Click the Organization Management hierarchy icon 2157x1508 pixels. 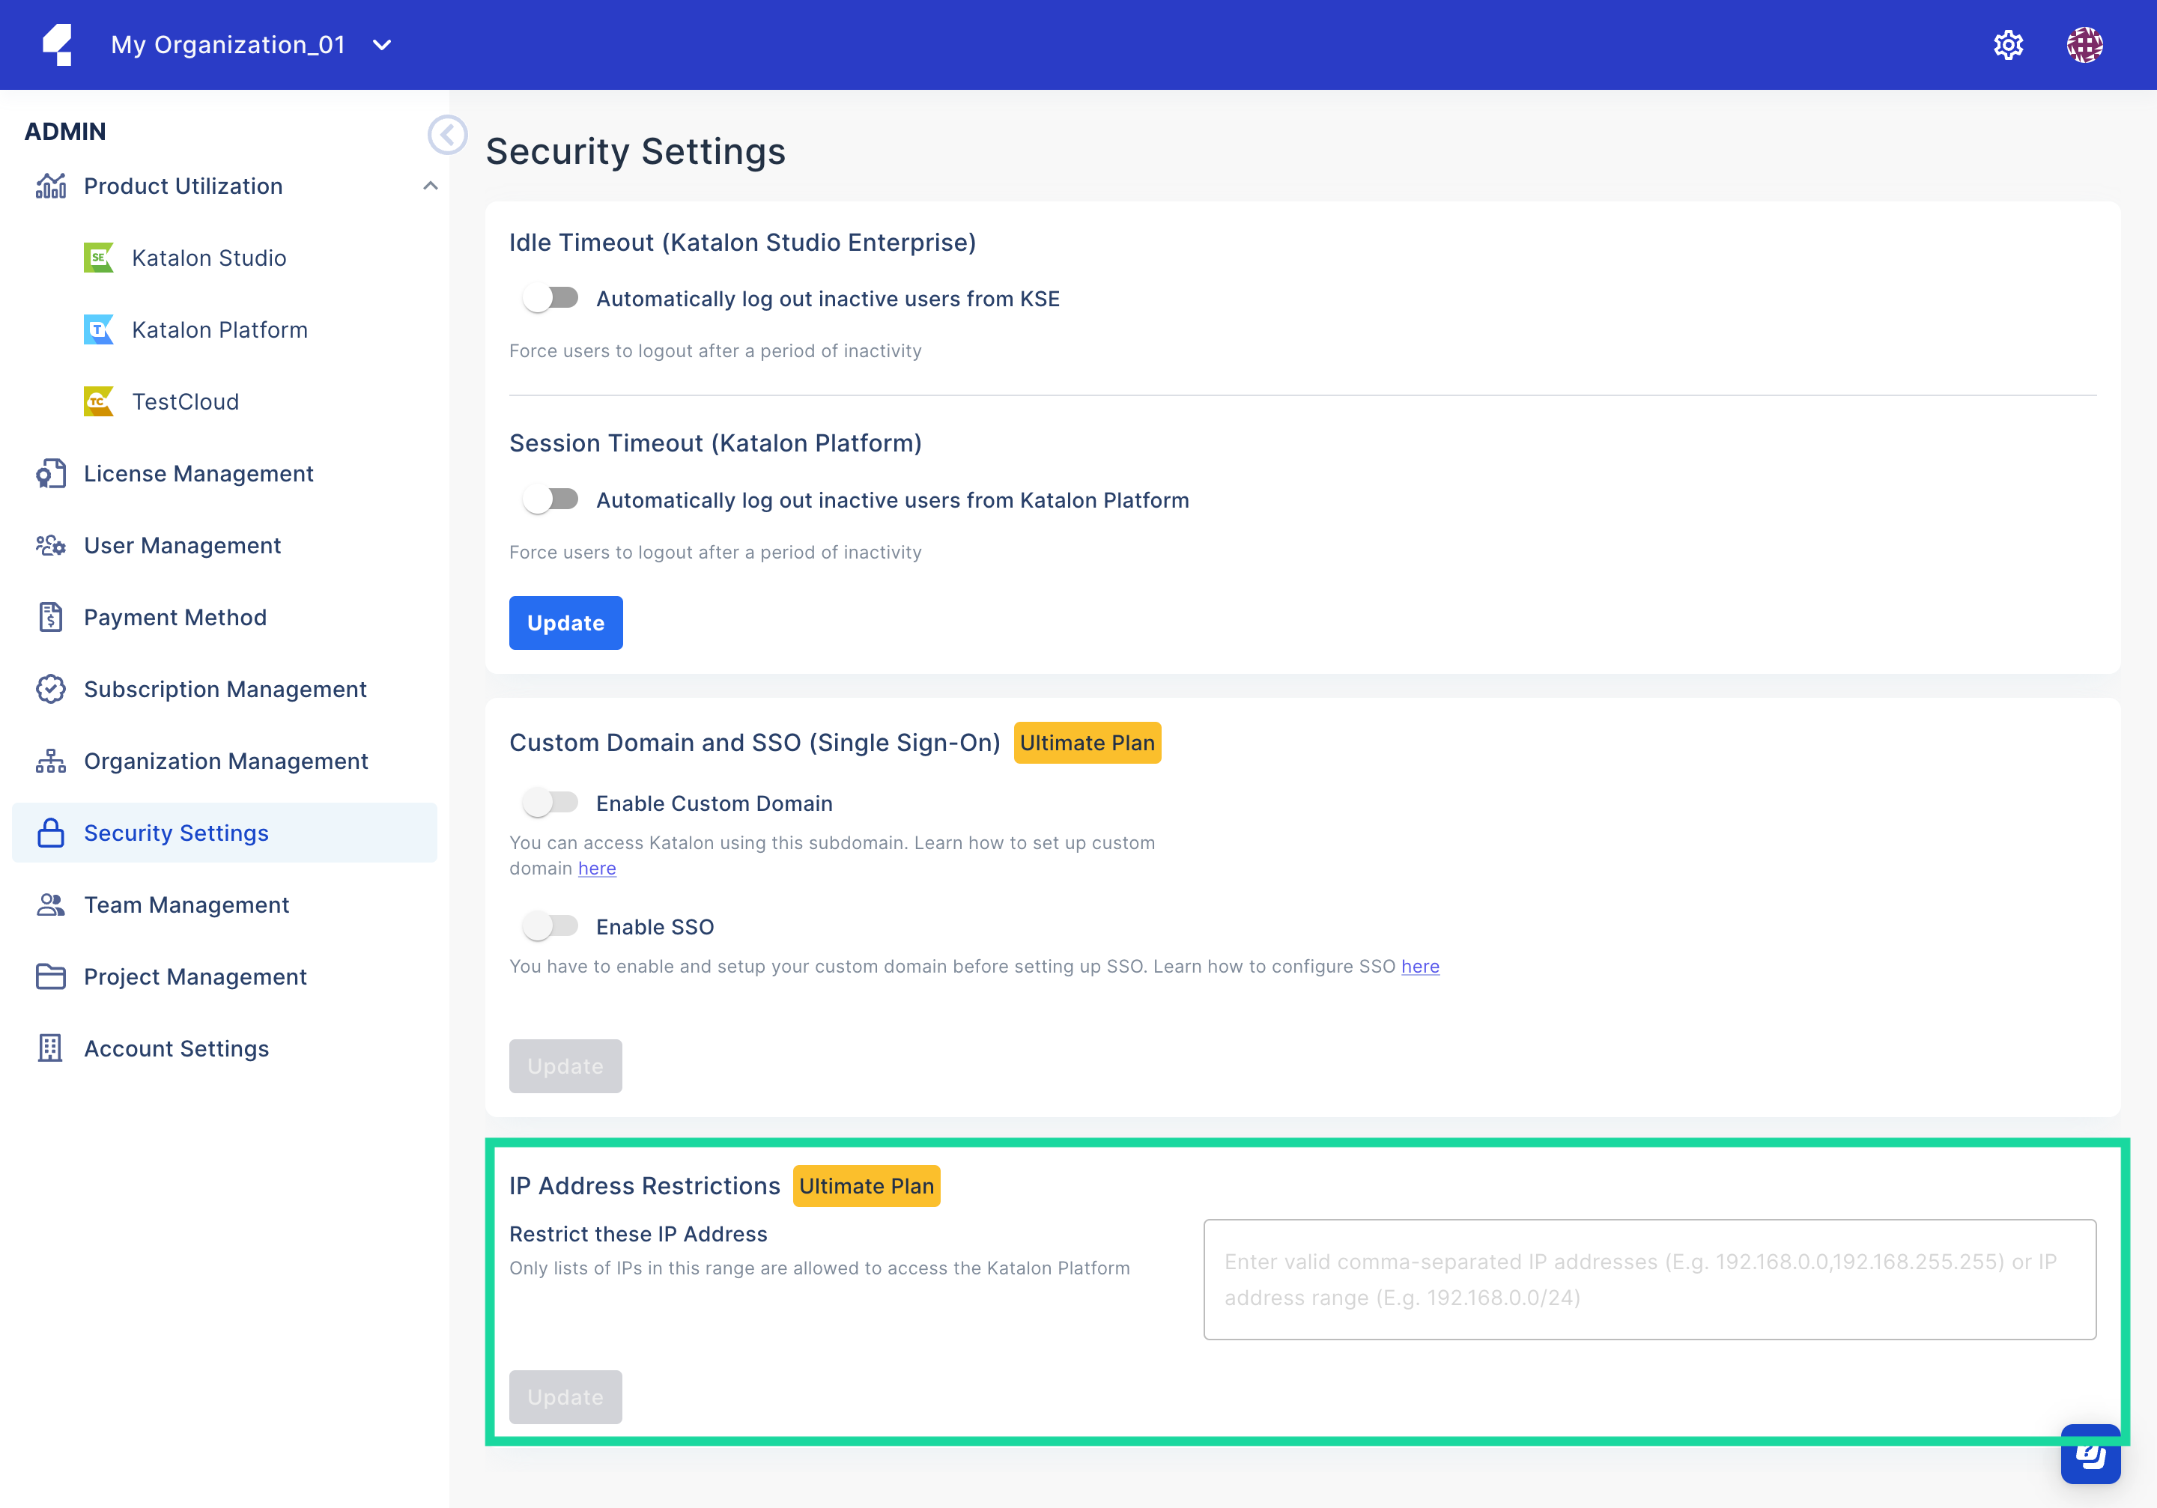tap(51, 761)
